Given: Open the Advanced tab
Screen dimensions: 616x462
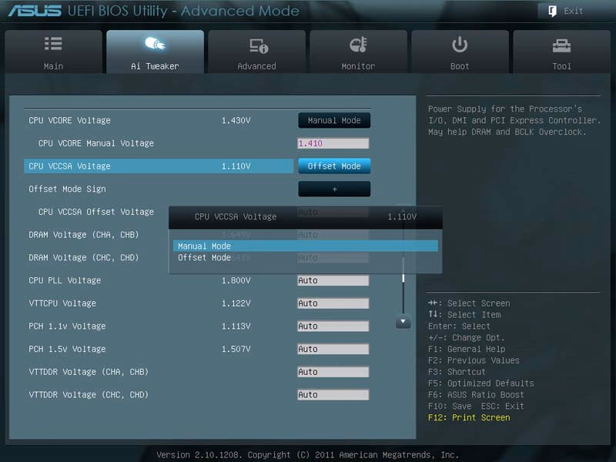Looking at the screenshot, I should click(x=257, y=52).
